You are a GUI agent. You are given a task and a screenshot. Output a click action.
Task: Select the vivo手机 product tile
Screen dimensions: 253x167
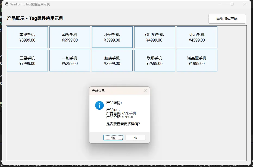pos(197,37)
